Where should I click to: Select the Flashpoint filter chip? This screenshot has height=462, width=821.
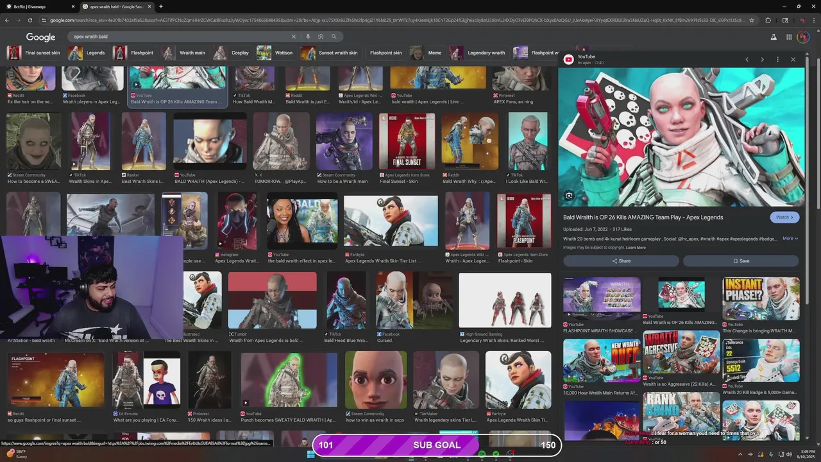[134, 53]
